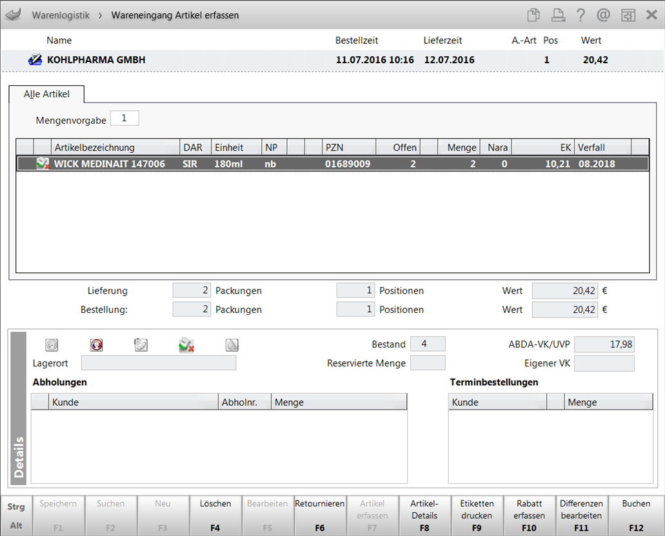
Task: Click the Lieferung Packungen field
Action: click(x=192, y=290)
